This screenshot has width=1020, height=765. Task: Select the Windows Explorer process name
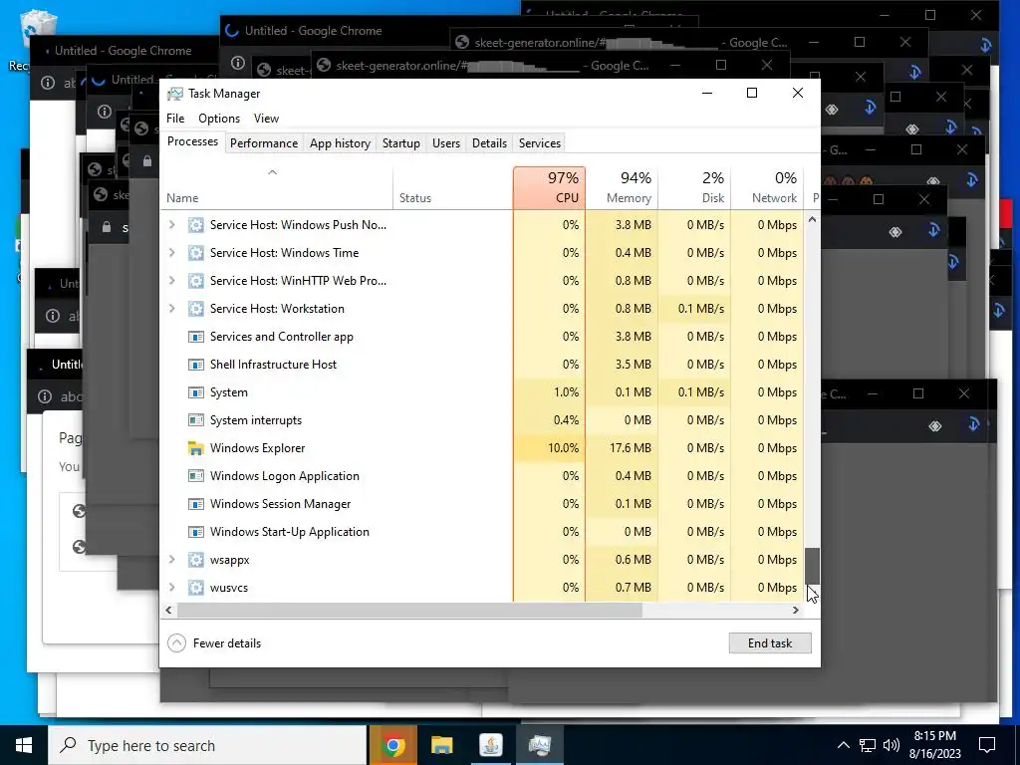point(258,448)
